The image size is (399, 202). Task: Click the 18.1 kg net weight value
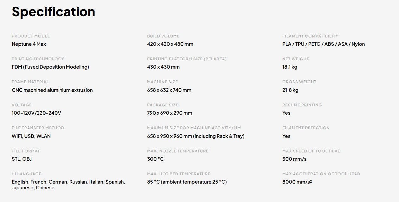coord(290,67)
